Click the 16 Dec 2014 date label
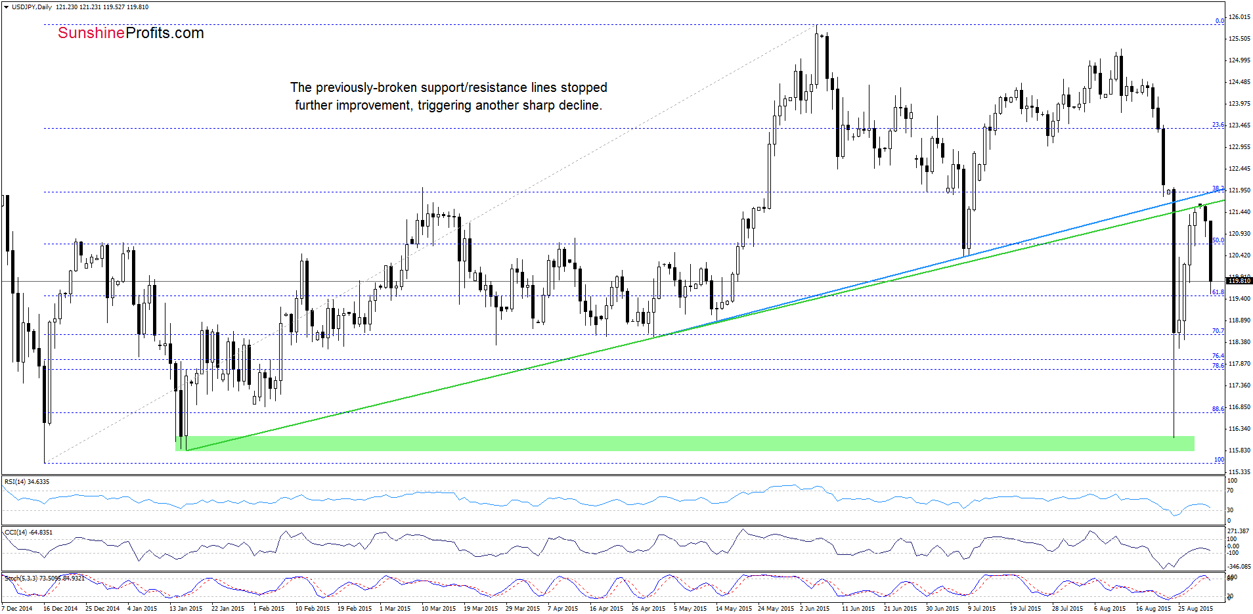 tap(60, 608)
